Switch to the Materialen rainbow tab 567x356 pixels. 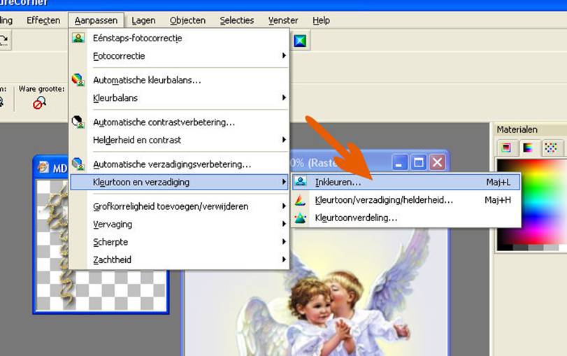[x=528, y=148]
